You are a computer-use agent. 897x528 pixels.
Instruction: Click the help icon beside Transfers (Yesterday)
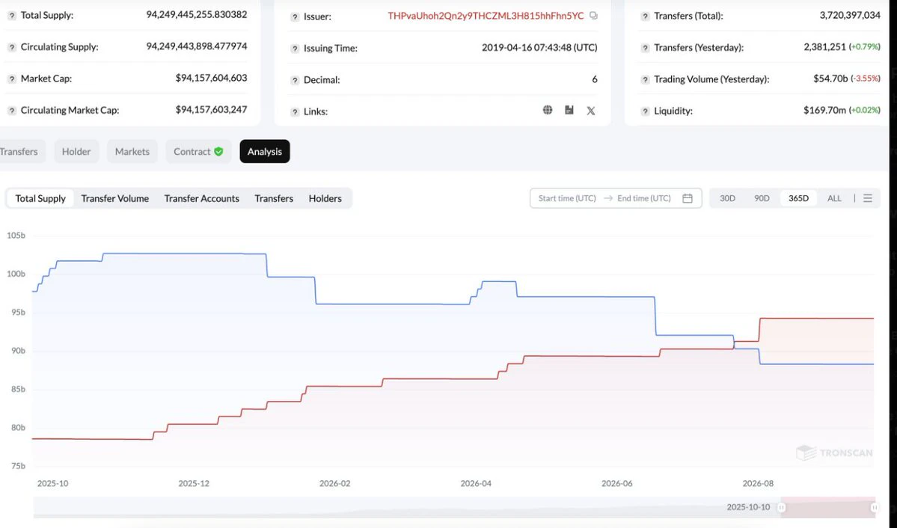click(x=645, y=48)
